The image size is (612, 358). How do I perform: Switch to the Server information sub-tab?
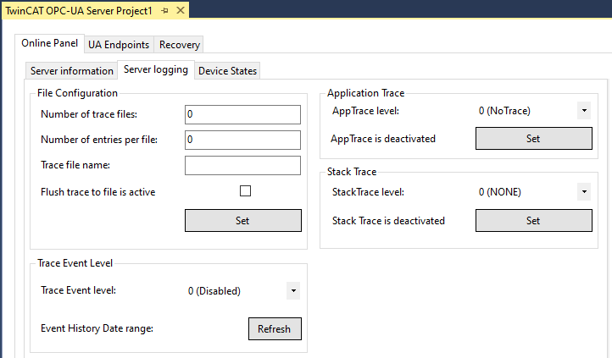72,71
